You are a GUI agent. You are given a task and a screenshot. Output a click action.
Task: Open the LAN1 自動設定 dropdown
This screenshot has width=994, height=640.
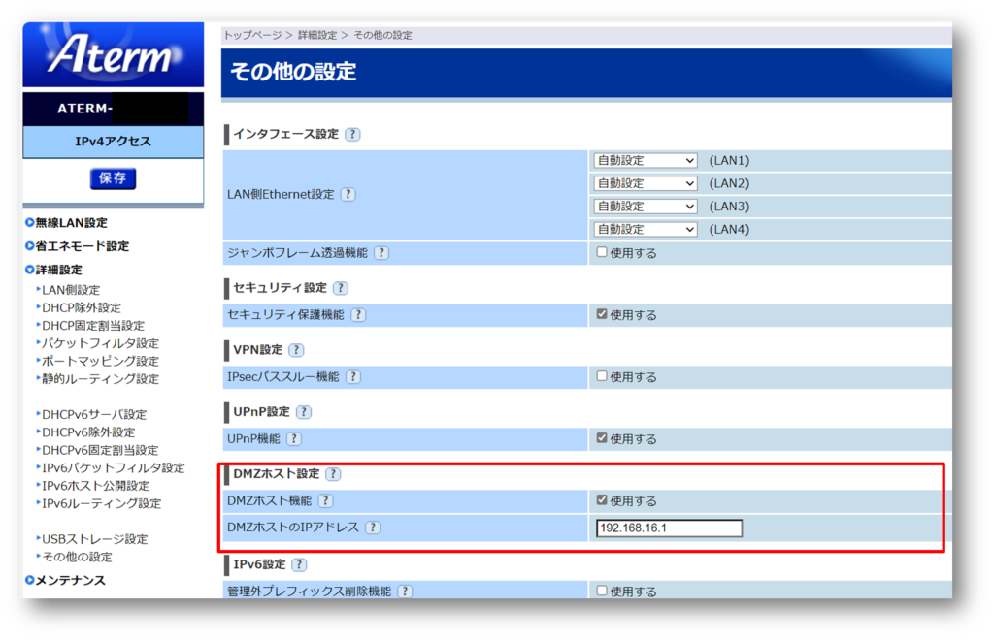646,160
